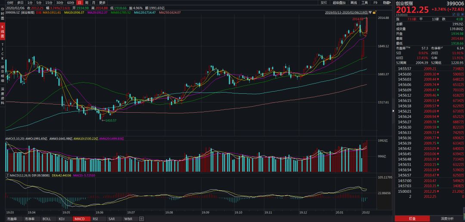Choose the 1分 interval
This screenshot has height=222, width=465.
[x=30, y=3]
